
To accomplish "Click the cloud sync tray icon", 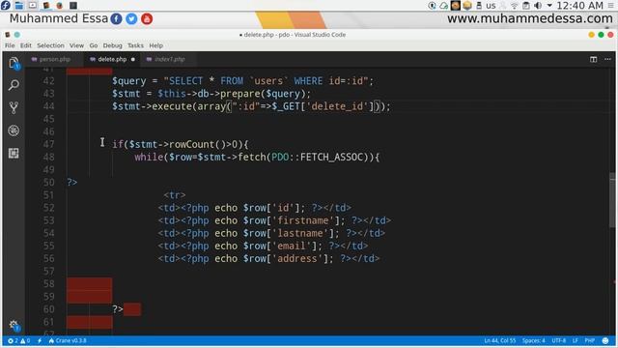I will (x=444, y=6).
